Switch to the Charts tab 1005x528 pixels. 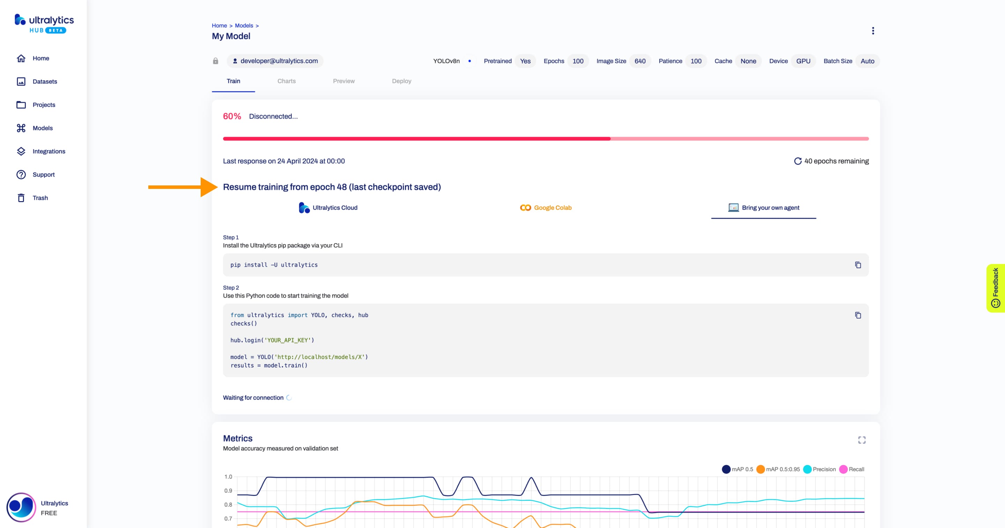[286, 80]
